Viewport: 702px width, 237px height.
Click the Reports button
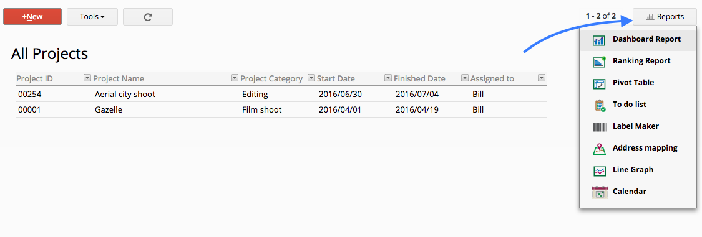(x=665, y=17)
